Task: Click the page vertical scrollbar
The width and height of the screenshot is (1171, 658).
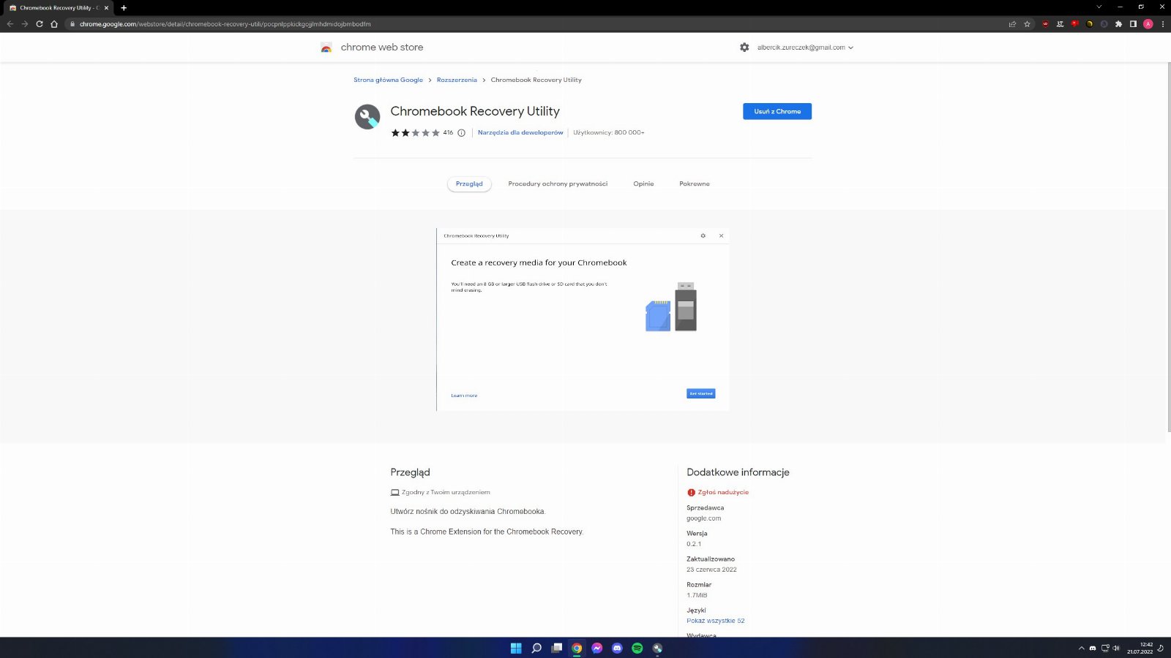Action: [x=1167, y=249]
